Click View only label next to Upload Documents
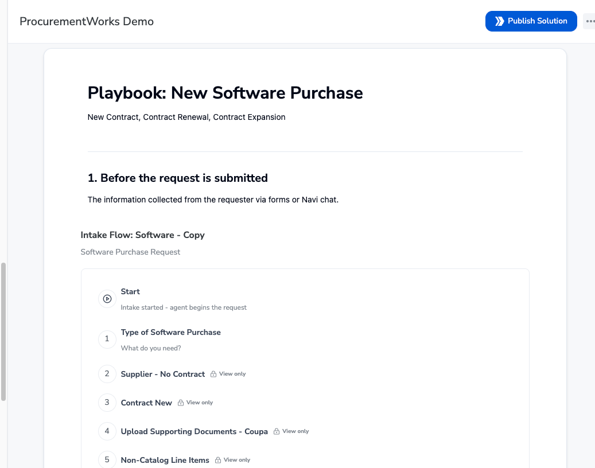Screen dimensions: 595x468 (295, 431)
